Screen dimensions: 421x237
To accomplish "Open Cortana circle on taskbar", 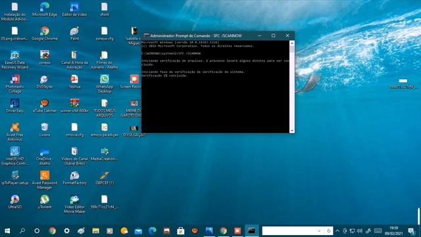I will coord(37,231).
